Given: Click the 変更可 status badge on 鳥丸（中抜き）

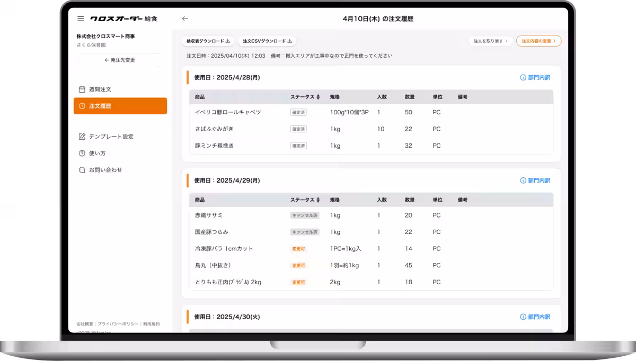Looking at the screenshot, I should [x=298, y=265].
